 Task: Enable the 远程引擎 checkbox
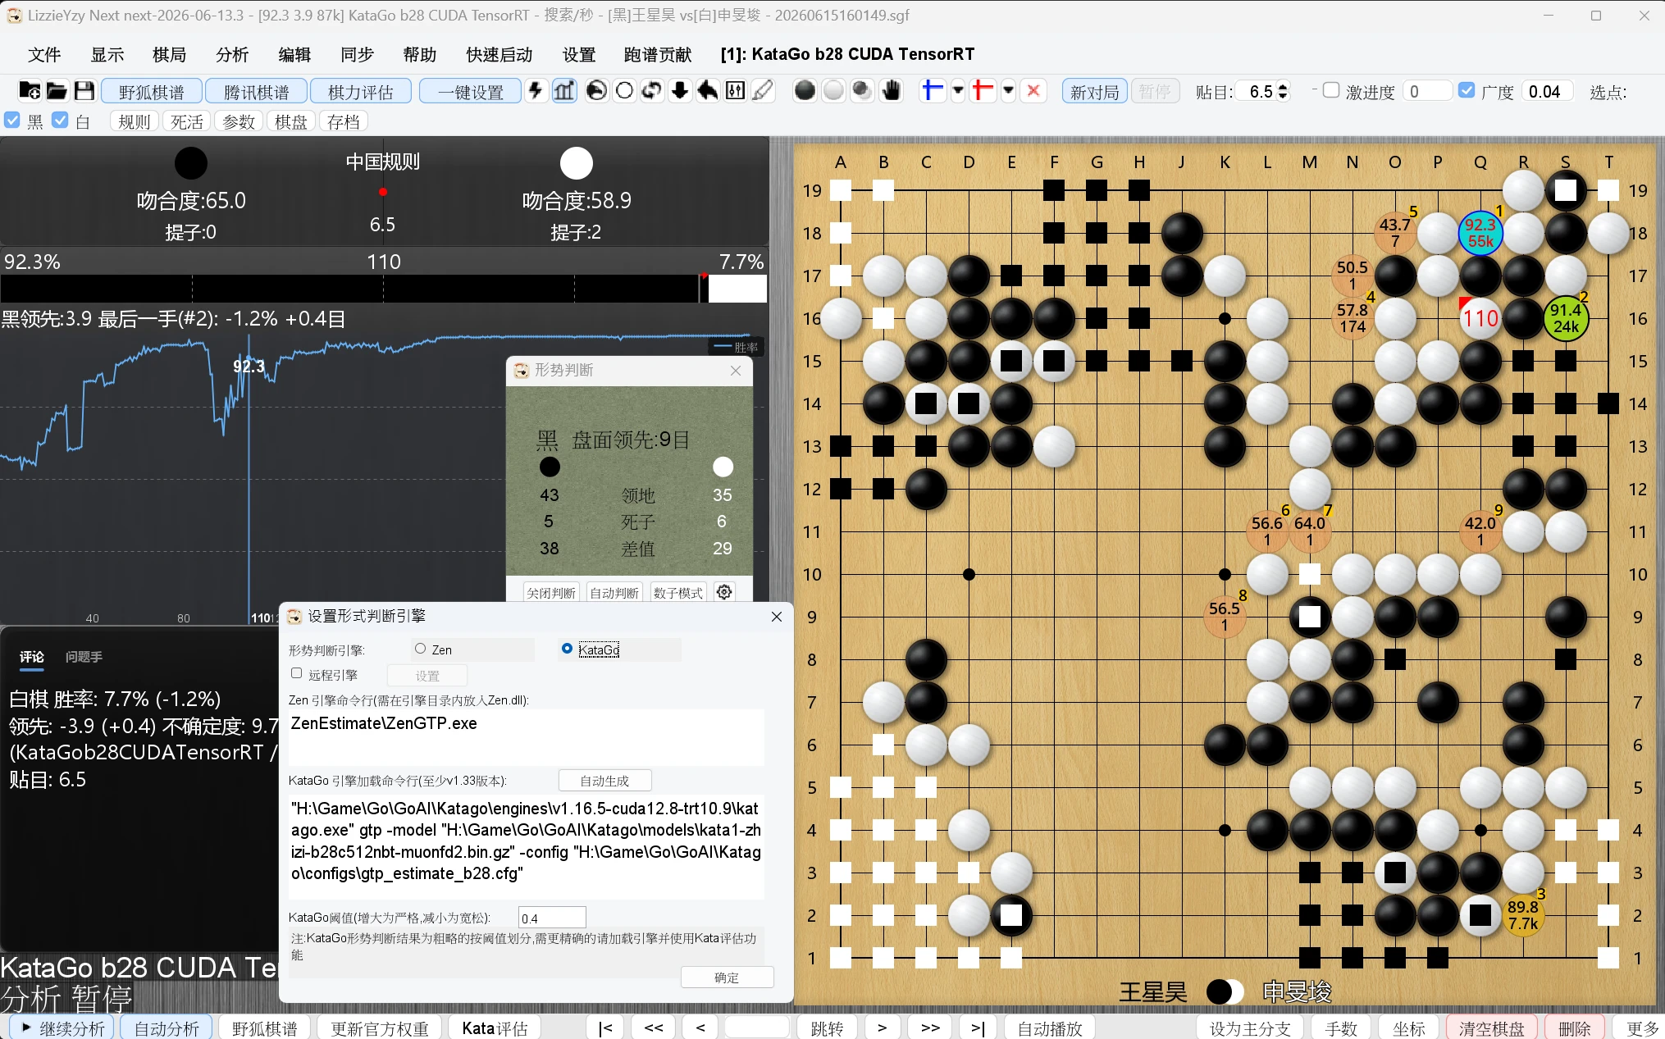(297, 673)
